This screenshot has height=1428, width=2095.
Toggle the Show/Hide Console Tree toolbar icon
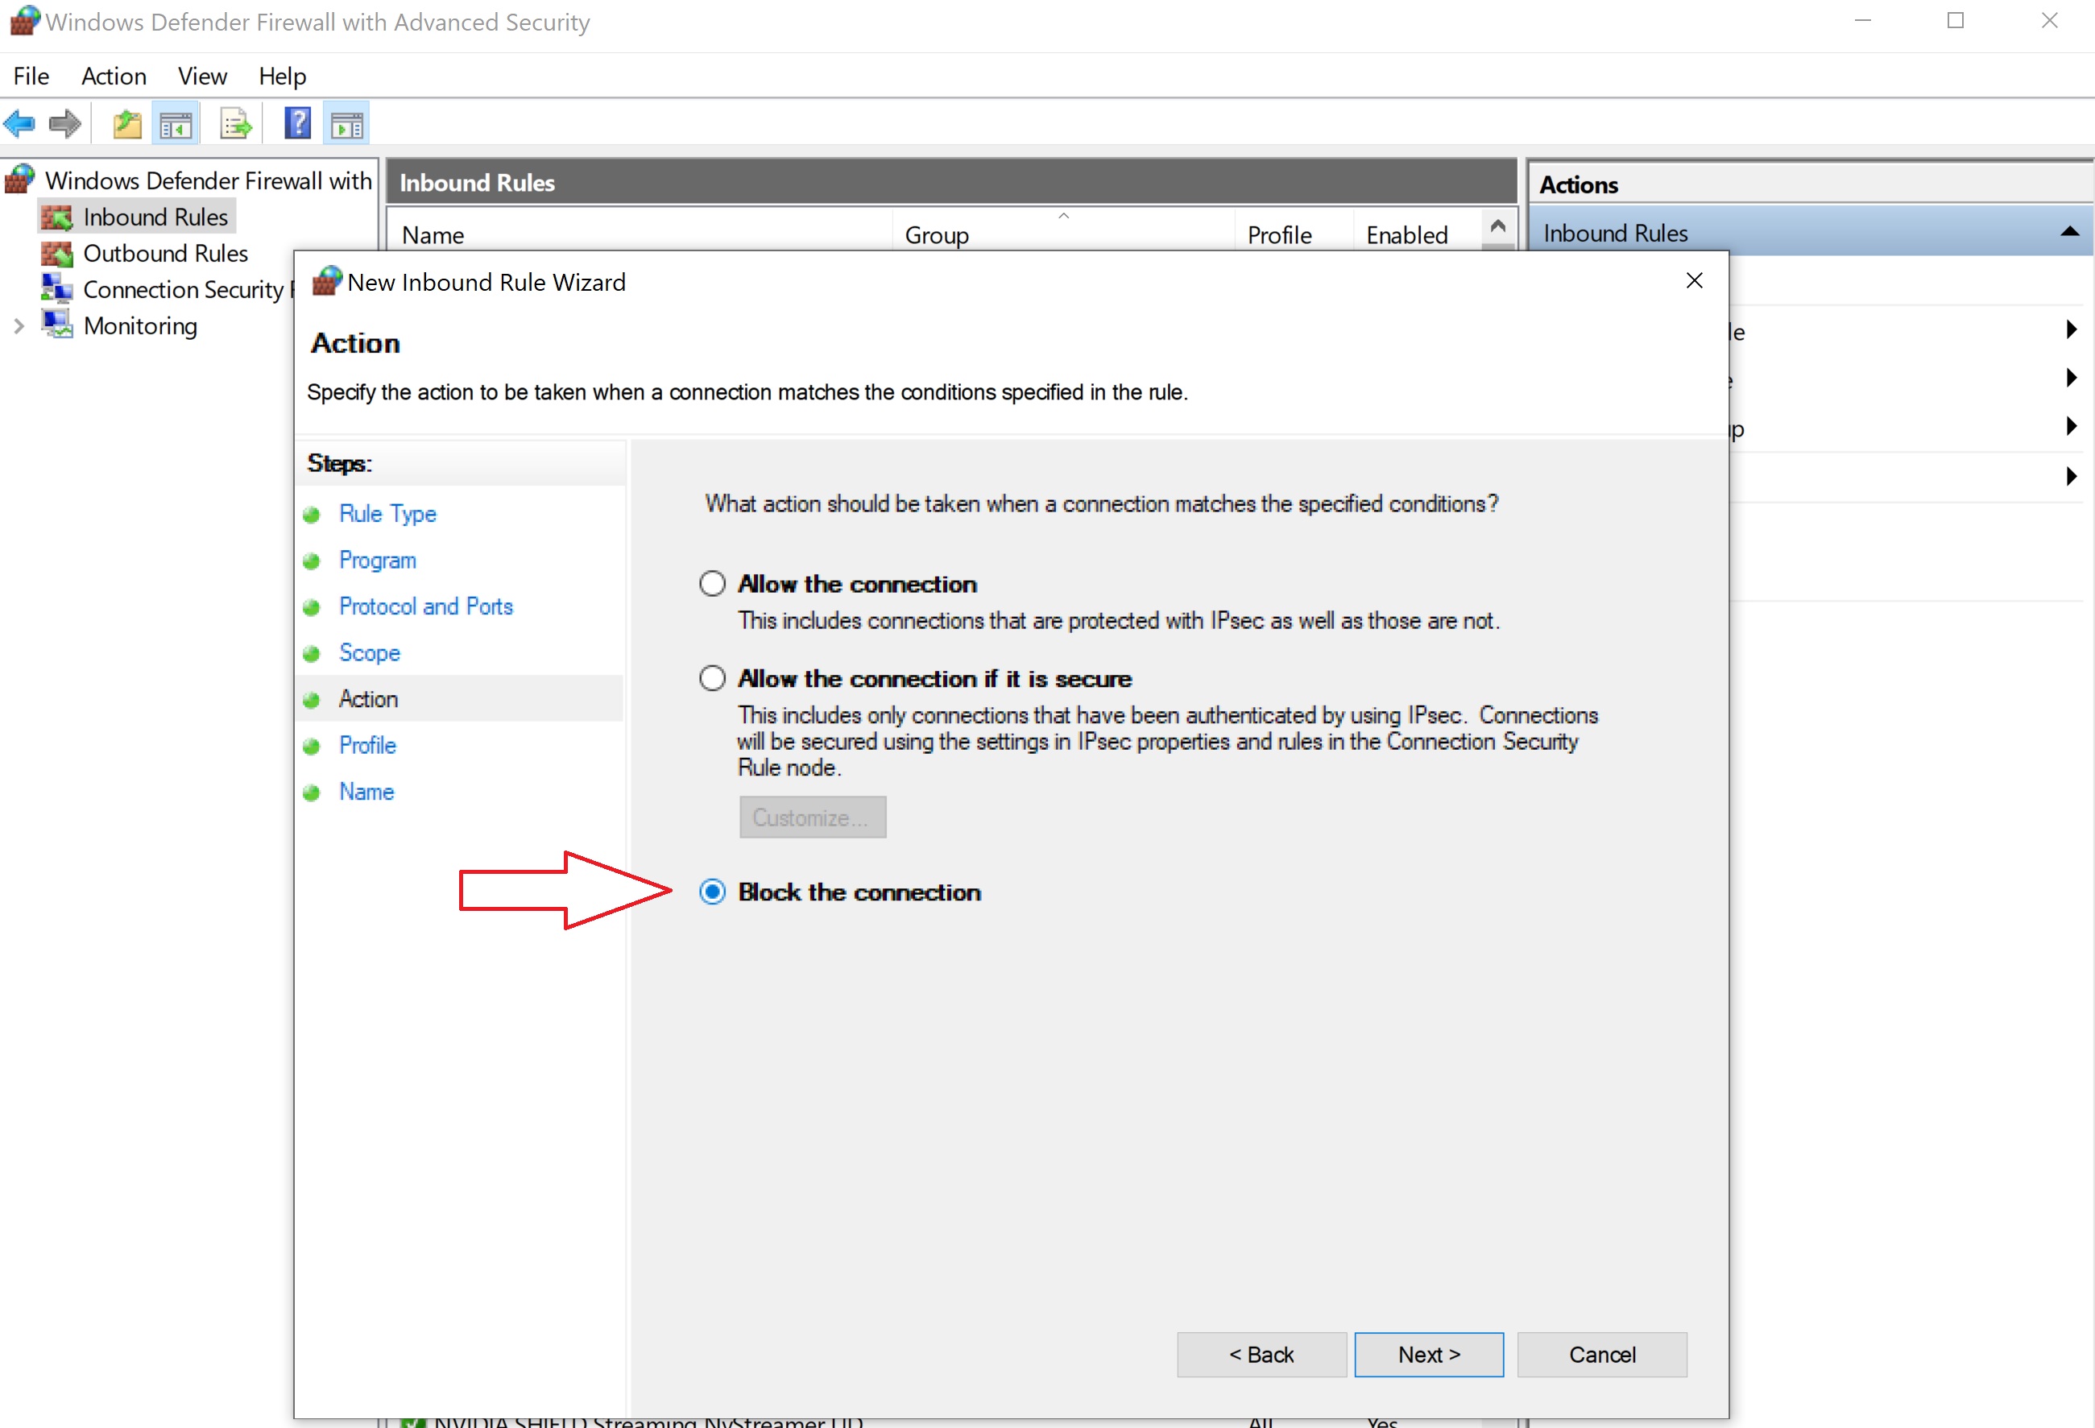[176, 124]
